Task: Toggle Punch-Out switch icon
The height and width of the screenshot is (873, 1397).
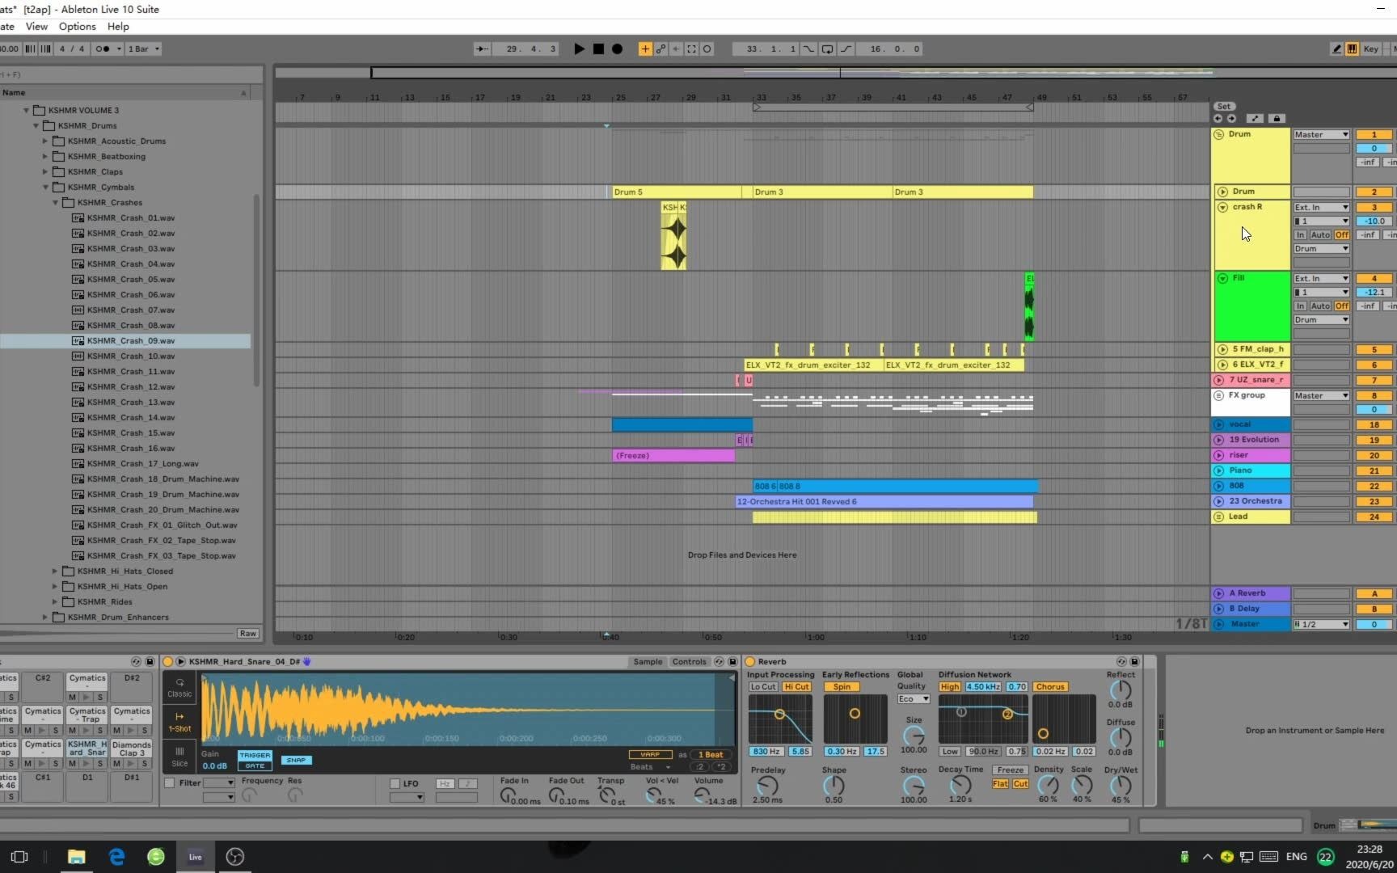Action: coord(846,48)
